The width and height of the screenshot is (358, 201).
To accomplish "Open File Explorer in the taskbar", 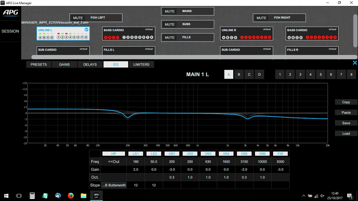I will point(84,196).
